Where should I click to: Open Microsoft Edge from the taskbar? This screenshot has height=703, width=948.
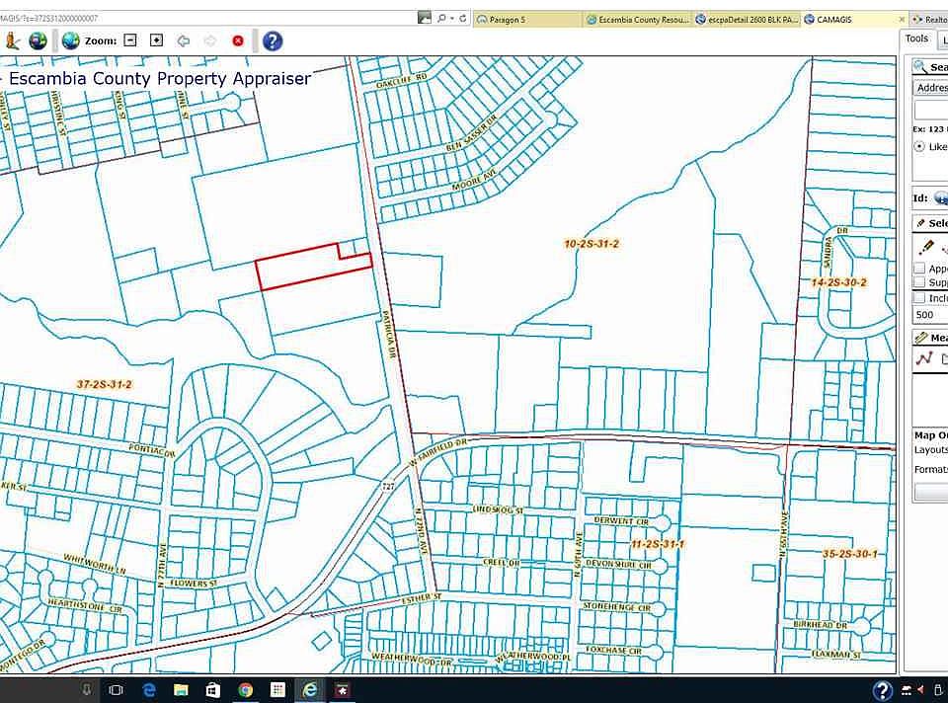[149, 690]
